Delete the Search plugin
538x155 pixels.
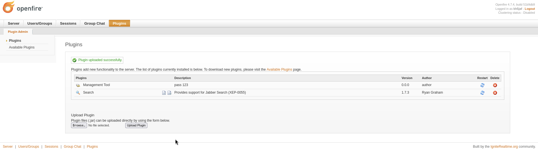tap(495, 93)
